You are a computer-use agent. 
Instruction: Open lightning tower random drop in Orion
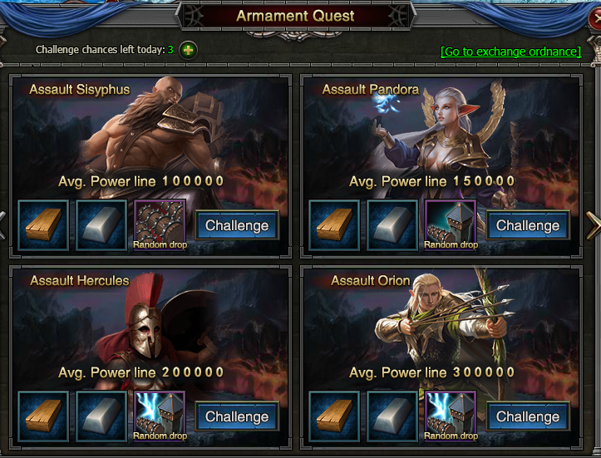451,416
